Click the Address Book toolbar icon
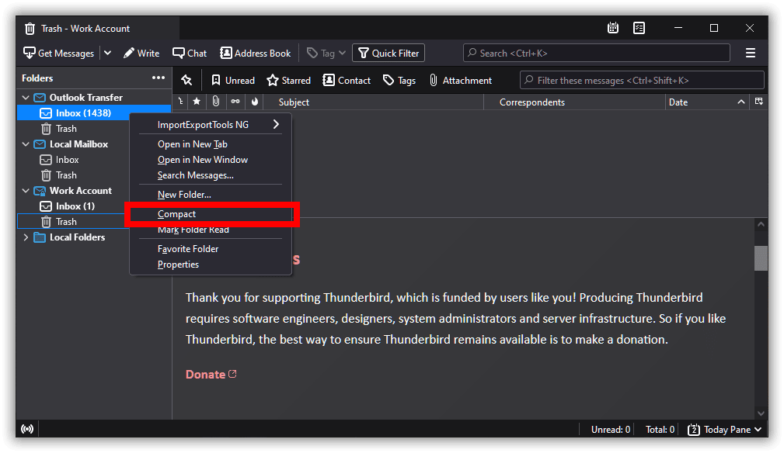The width and height of the screenshot is (784, 453). [x=256, y=53]
